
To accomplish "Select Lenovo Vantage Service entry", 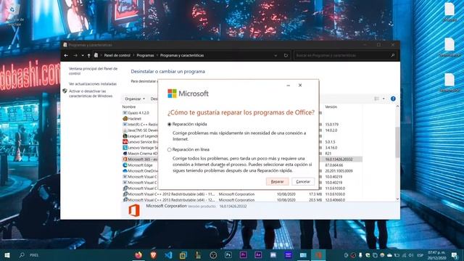I will click(143, 148).
